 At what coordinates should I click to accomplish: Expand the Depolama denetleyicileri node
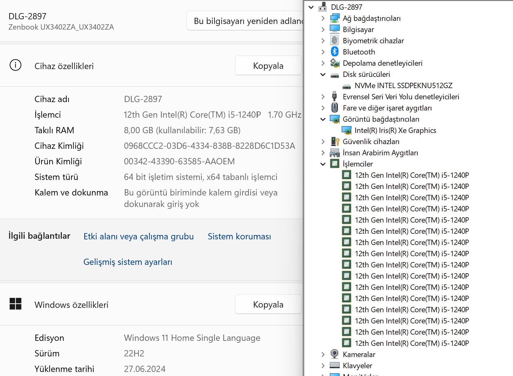point(323,63)
